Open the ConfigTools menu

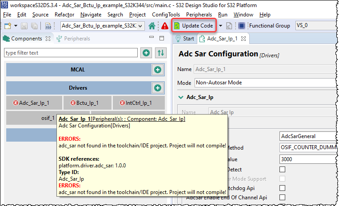tap(166, 15)
